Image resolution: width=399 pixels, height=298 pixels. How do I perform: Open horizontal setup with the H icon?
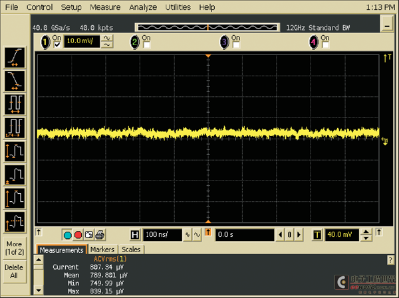pos(135,235)
